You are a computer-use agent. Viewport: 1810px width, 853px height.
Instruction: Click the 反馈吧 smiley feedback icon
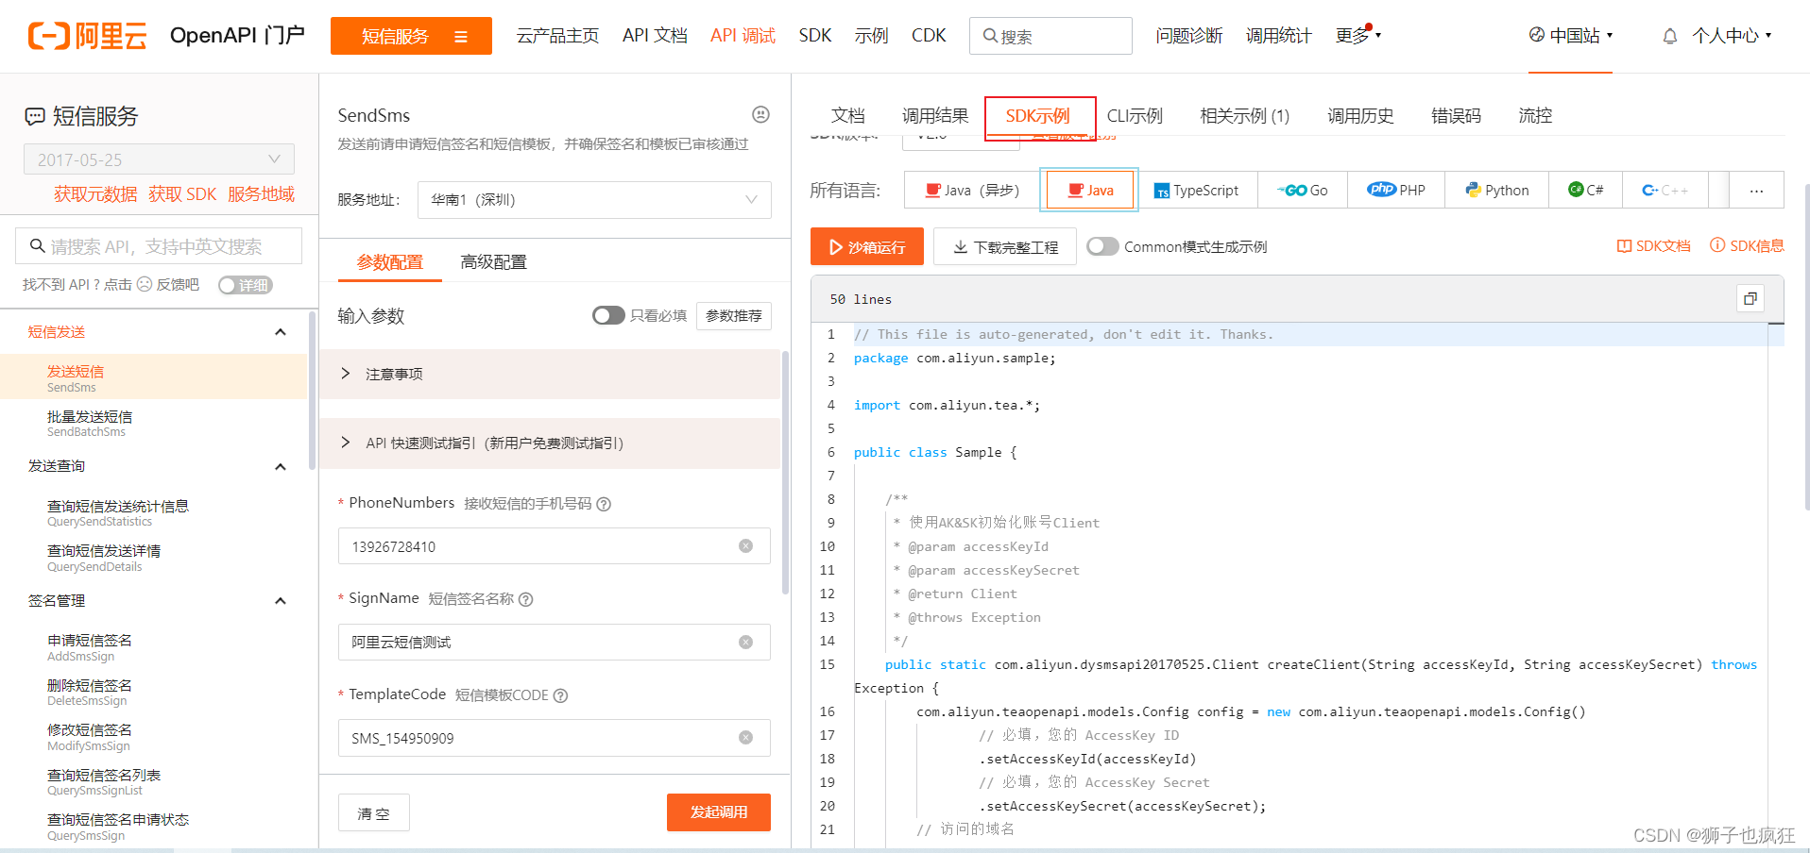145,284
